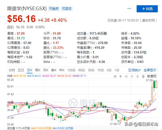Zoom out the chart with minus icon
The width and height of the screenshot is (162, 130).
[126, 76]
